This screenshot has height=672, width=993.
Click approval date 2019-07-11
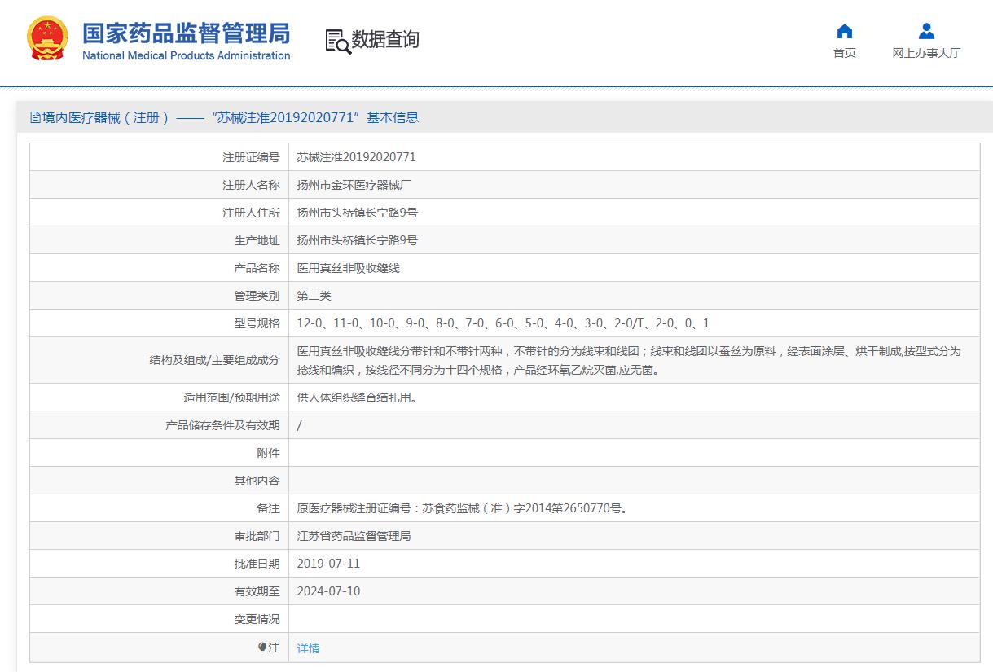tap(328, 564)
